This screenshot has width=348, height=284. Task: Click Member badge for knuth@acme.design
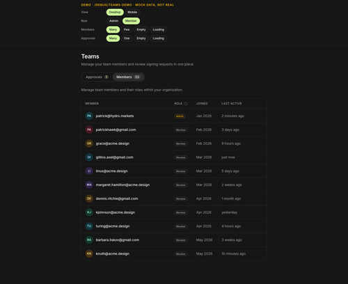[181, 254]
